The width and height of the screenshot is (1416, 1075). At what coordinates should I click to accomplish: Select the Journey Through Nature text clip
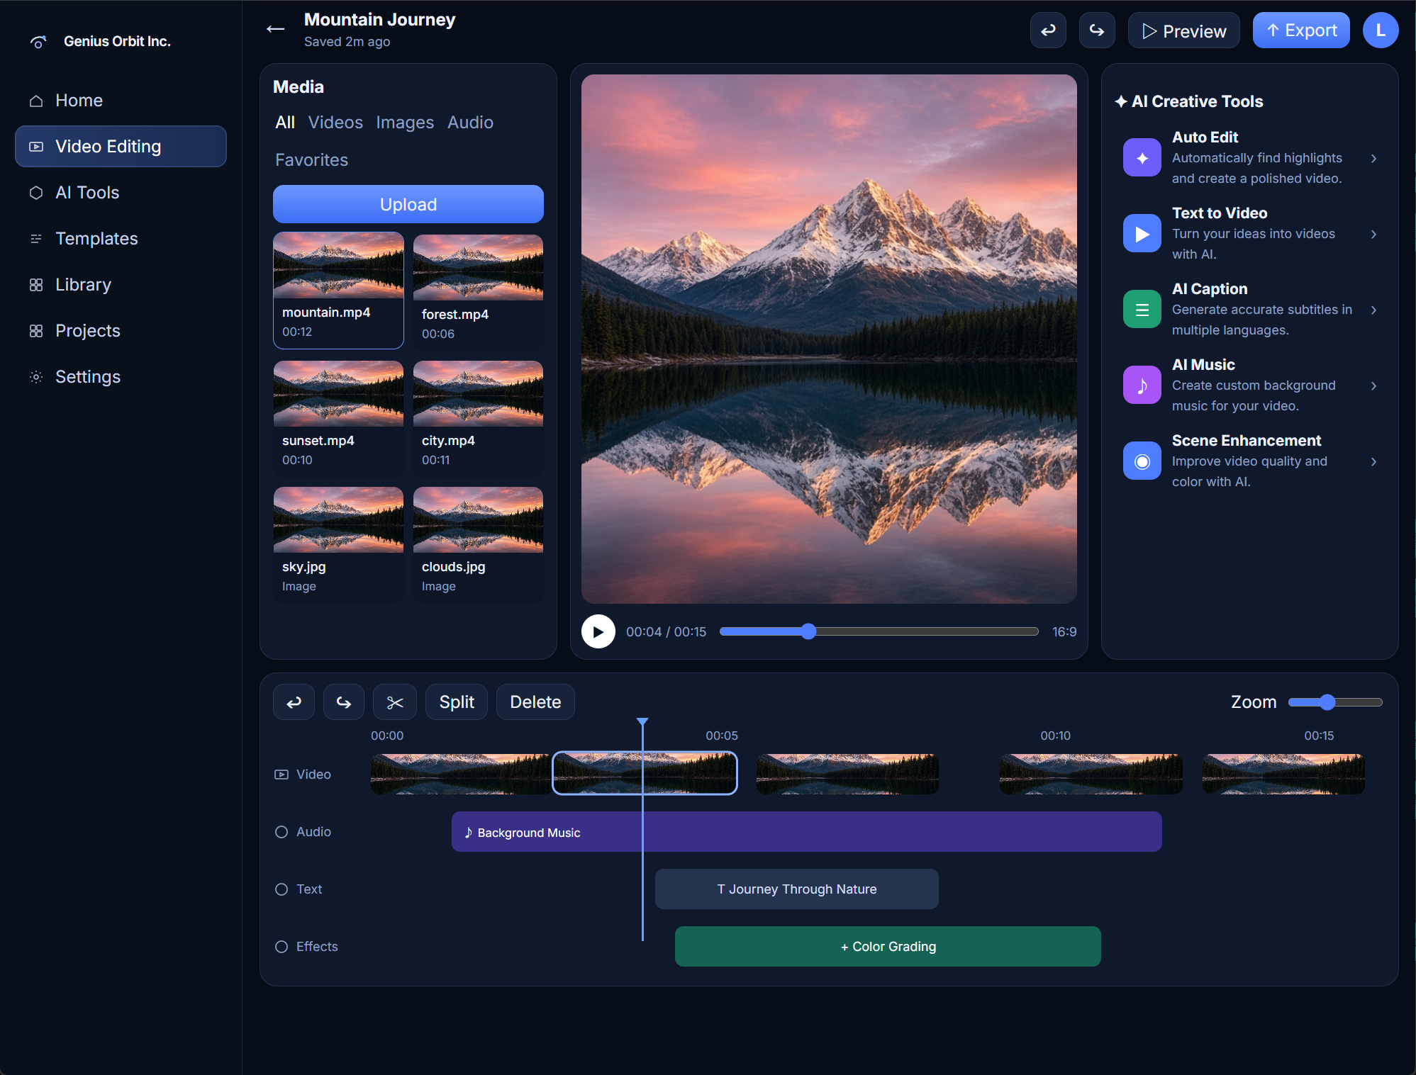click(x=797, y=889)
